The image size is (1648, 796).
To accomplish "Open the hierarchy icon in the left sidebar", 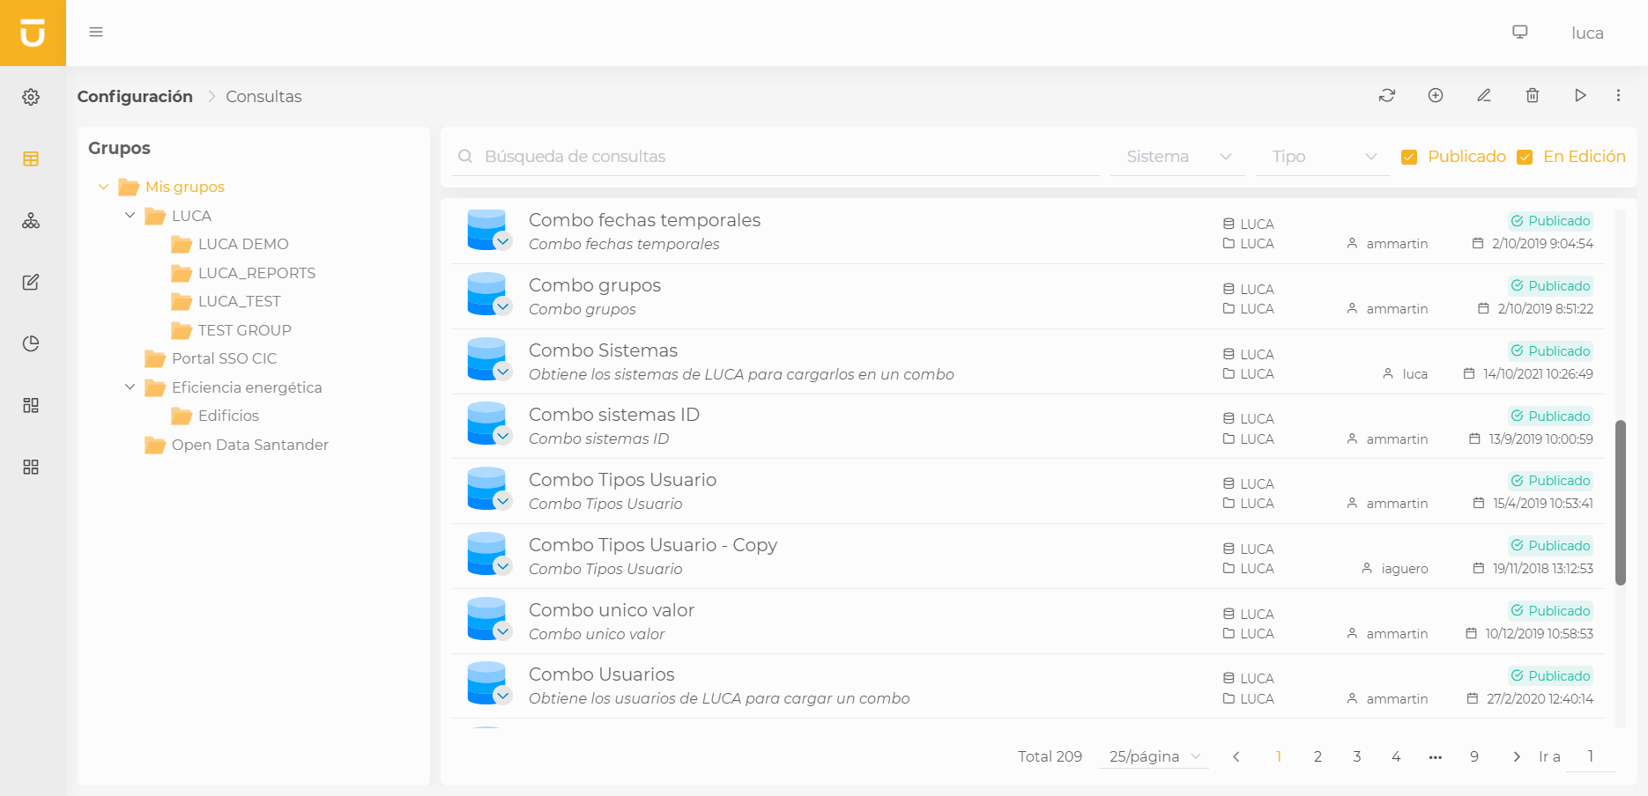I will (x=31, y=220).
